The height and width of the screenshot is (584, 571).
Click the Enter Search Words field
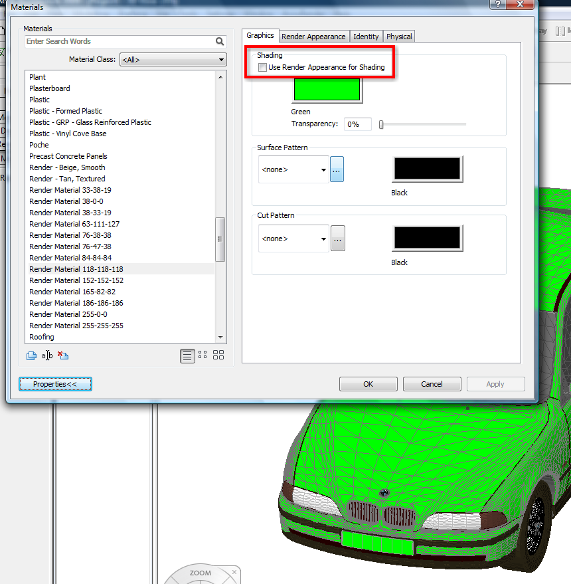coord(120,41)
